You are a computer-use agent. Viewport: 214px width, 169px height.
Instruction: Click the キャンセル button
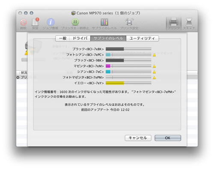(138, 138)
